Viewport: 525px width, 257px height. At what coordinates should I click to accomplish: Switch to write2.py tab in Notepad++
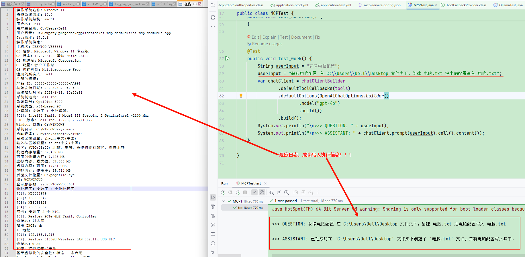pyautogui.click(x=94, y=4)
